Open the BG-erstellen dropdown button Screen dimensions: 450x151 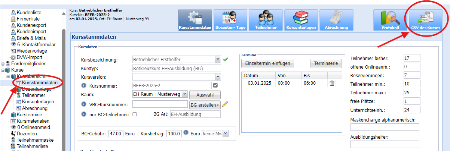tap(205, 104)
